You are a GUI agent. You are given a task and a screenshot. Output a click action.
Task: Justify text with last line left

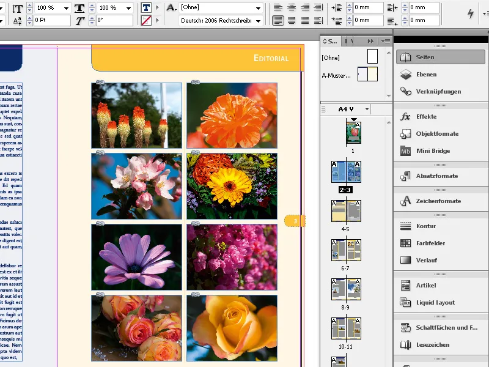[278, 21]
